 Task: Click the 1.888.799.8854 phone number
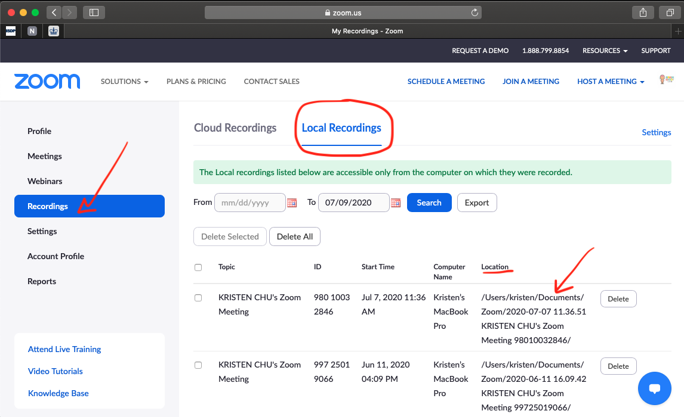pos(546,51)
